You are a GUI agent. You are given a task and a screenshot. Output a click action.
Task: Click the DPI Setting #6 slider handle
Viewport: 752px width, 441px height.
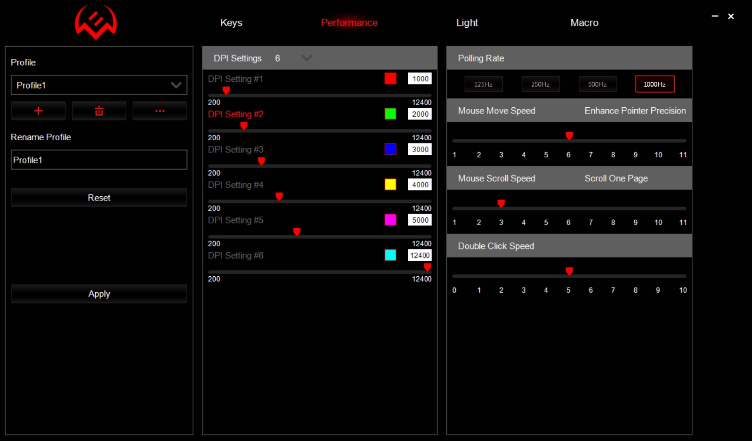click(x=428, y=267)
